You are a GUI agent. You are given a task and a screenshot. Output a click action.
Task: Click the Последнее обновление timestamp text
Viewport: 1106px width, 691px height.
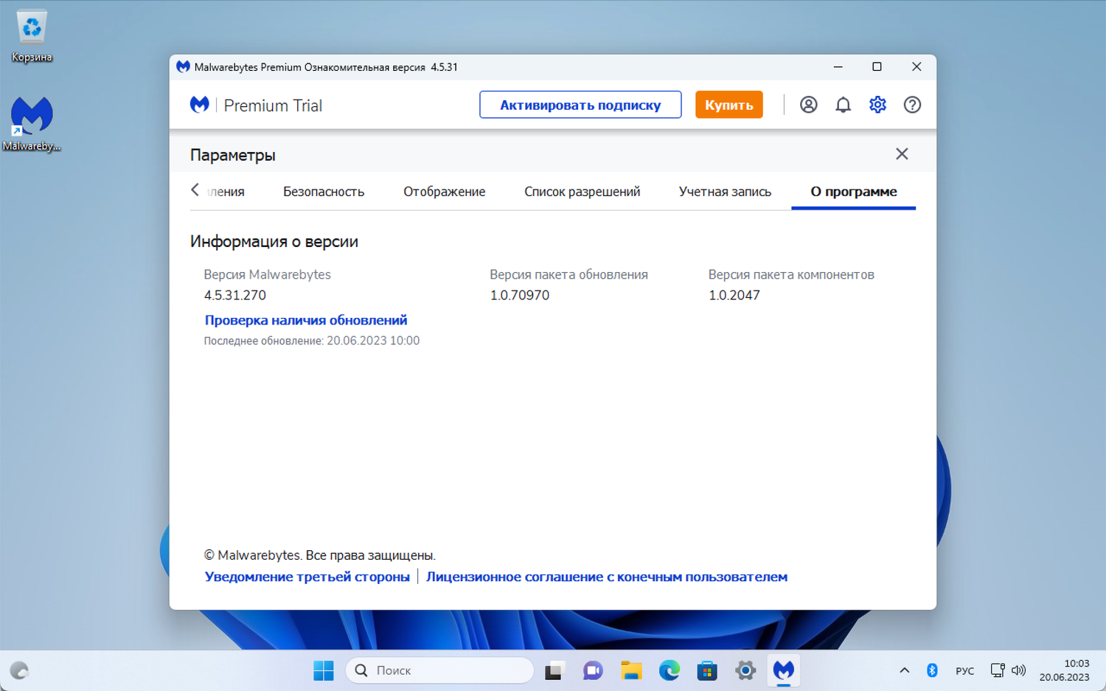[x=312, y=341]
